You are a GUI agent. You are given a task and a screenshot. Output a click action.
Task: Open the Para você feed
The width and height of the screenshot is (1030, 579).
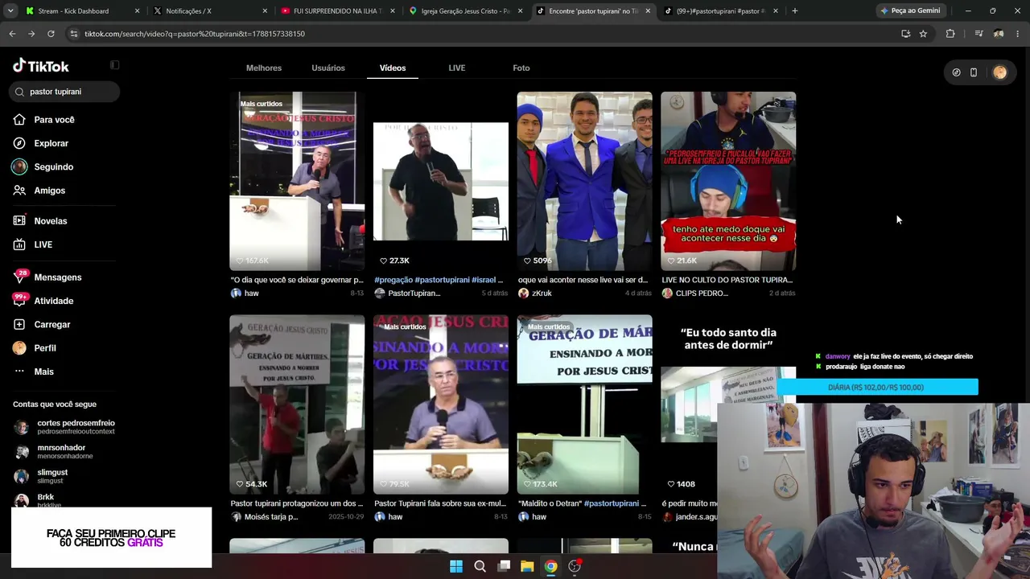[x=54, y=120]
